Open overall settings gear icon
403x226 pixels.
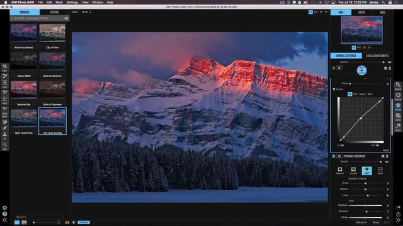tap(385, 68)
